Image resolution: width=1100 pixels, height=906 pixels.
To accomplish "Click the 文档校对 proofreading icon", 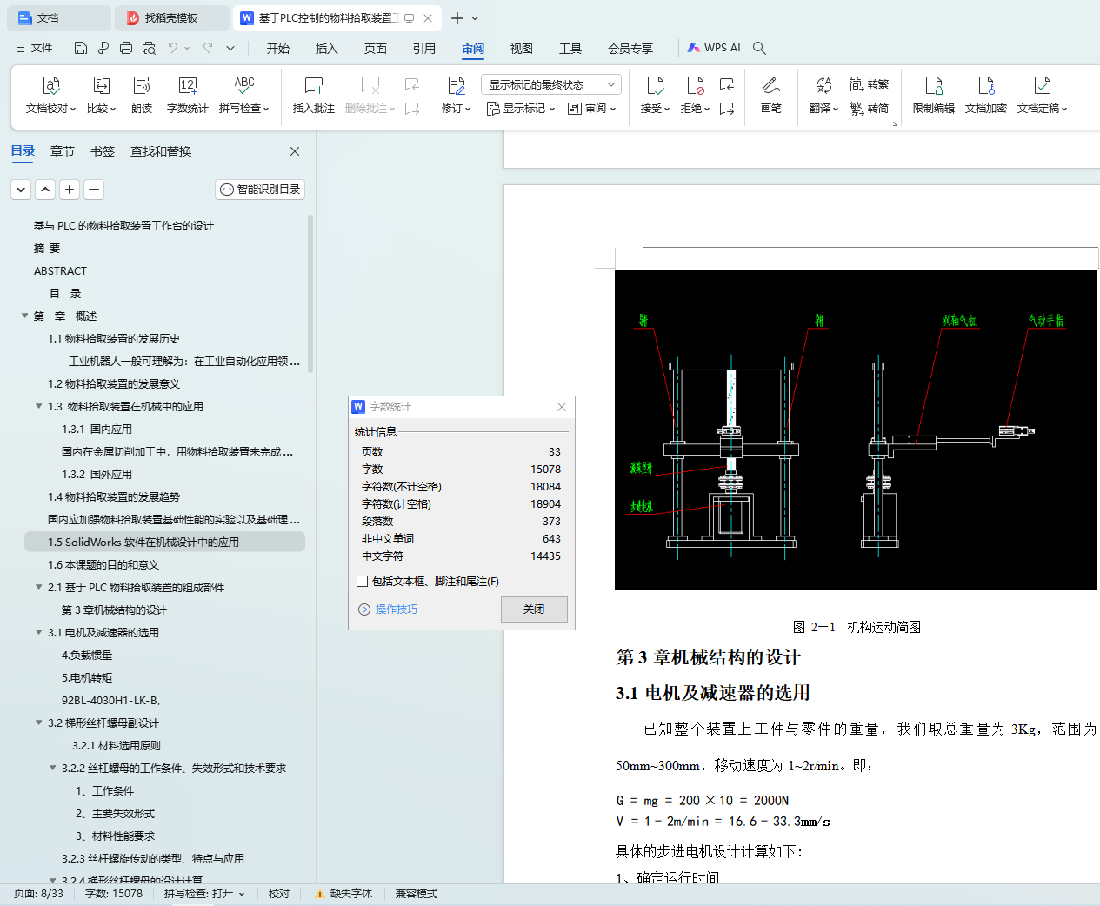I will click(51, 85).
